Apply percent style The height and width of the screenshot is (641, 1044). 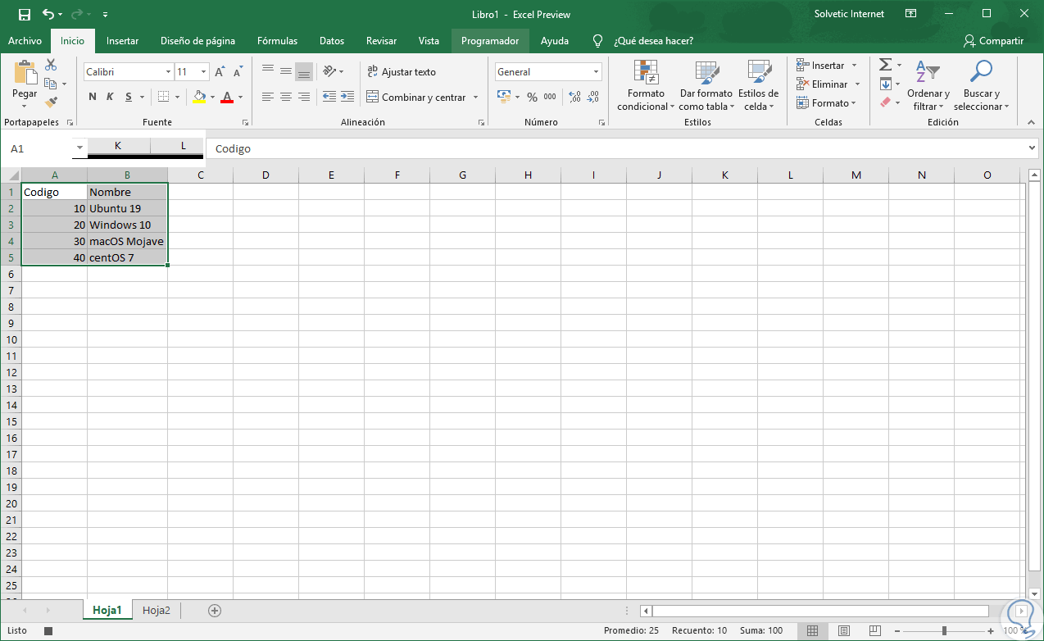pos(532,97)
